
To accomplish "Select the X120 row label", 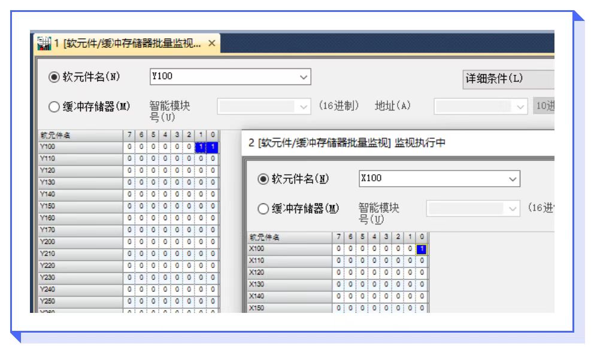I will click(290, 273).
